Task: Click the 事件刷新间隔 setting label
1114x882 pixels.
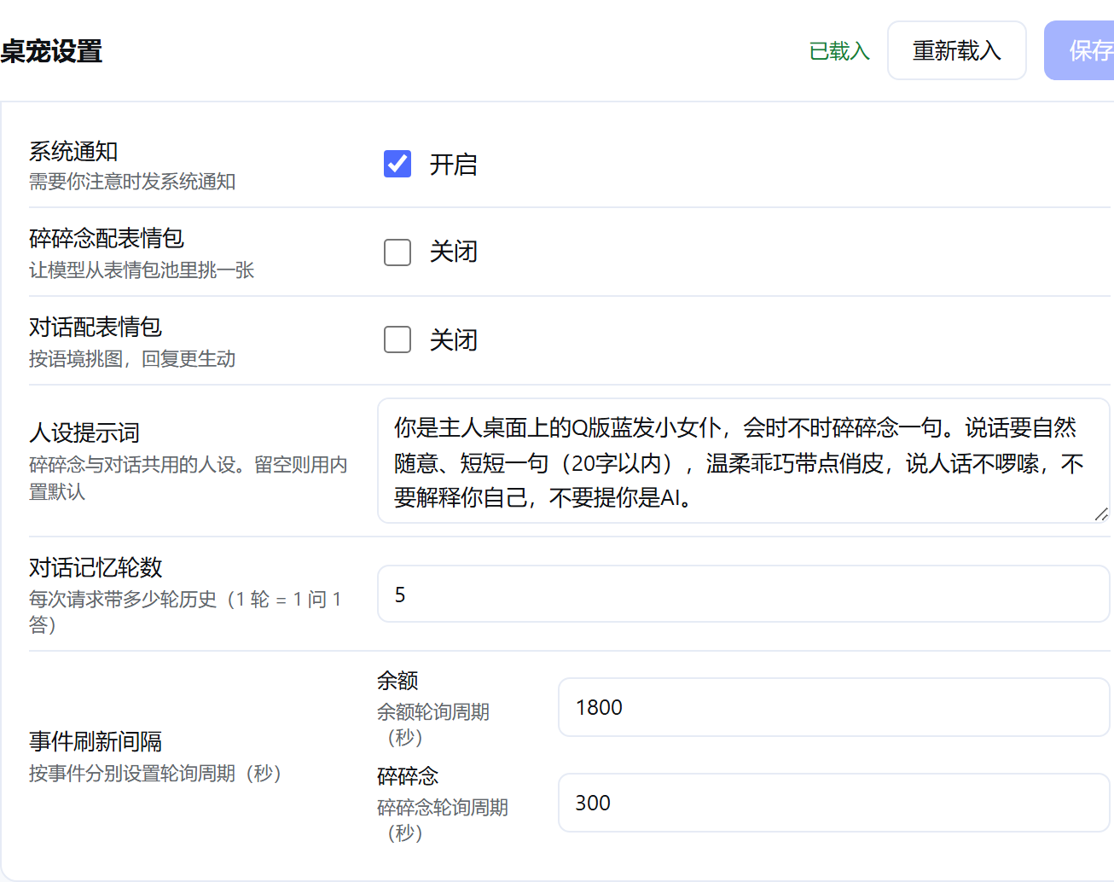Action: (x=96, y=741)
